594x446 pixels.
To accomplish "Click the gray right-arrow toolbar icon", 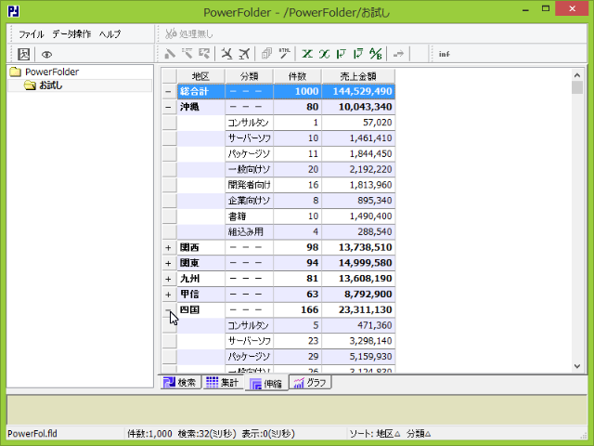I will (398, 54).
